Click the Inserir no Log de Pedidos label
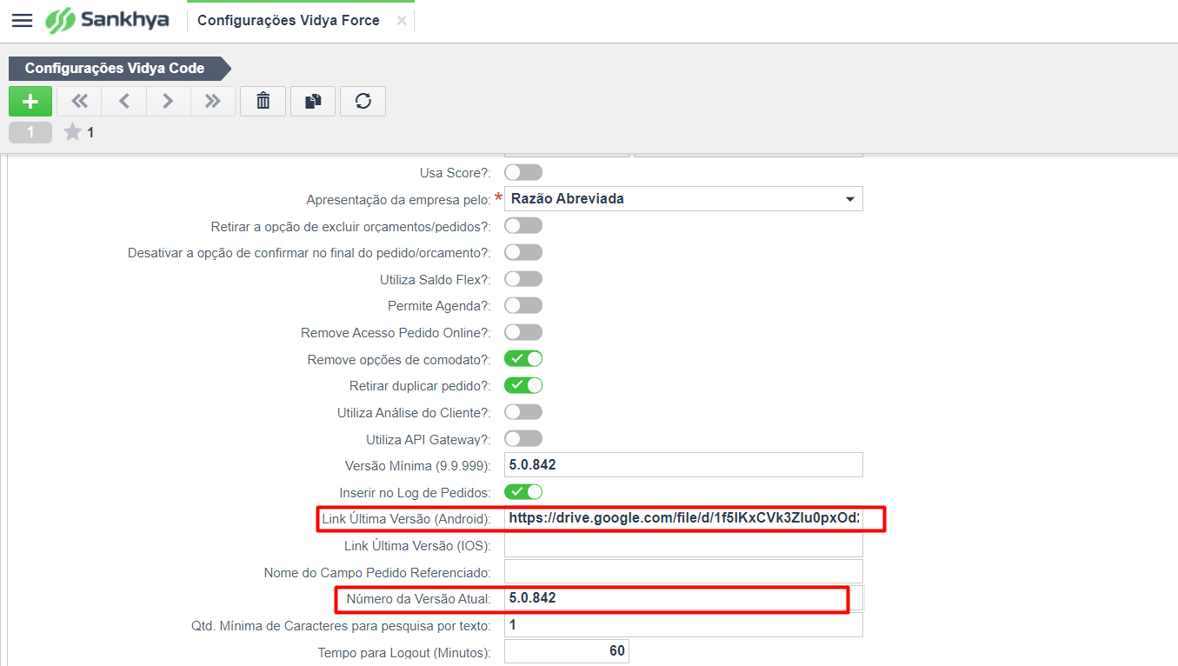 pos(416,493)
